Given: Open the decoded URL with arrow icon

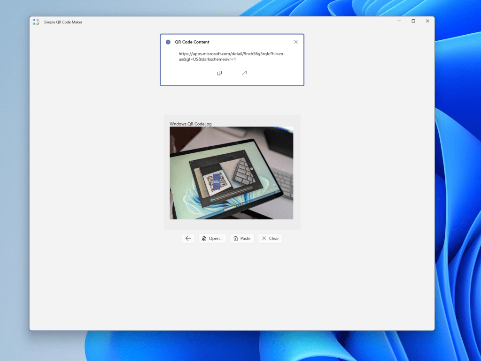Looking at the screenshot, I should (244, 73).
